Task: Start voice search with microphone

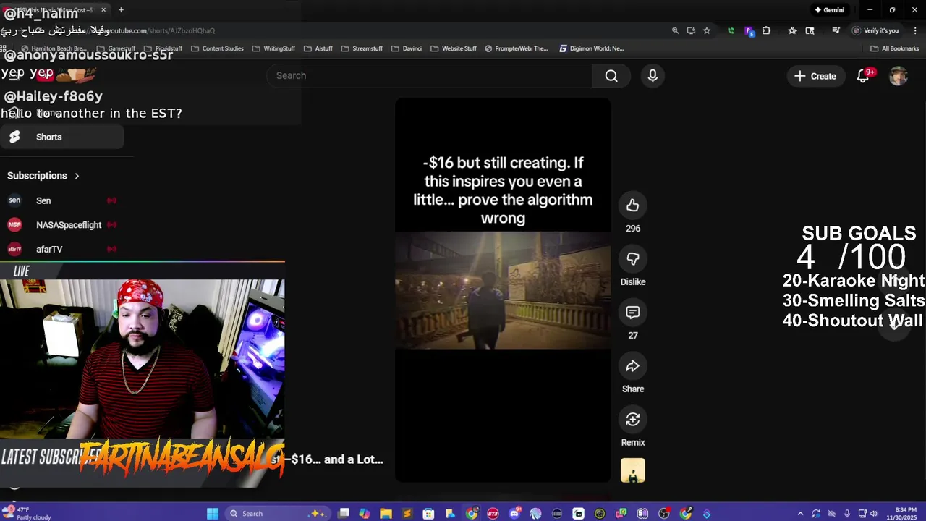Action: click(x=653, y=76)
